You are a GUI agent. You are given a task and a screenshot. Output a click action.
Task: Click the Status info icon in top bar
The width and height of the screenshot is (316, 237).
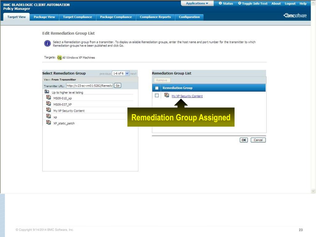coord(220,3)
